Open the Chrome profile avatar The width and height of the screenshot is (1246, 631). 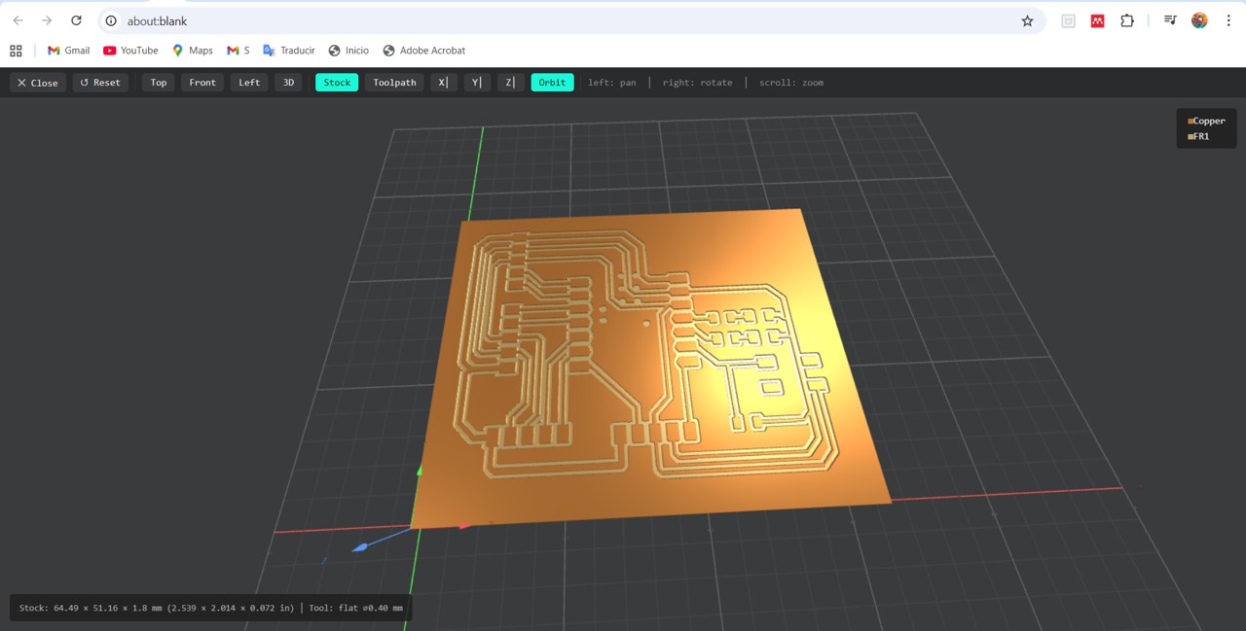point(1199,20)
